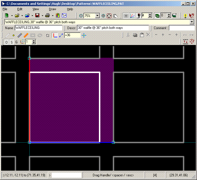Open the File menu
The width and height of the screenshot is (197, 180).
[x=5, y=9]
